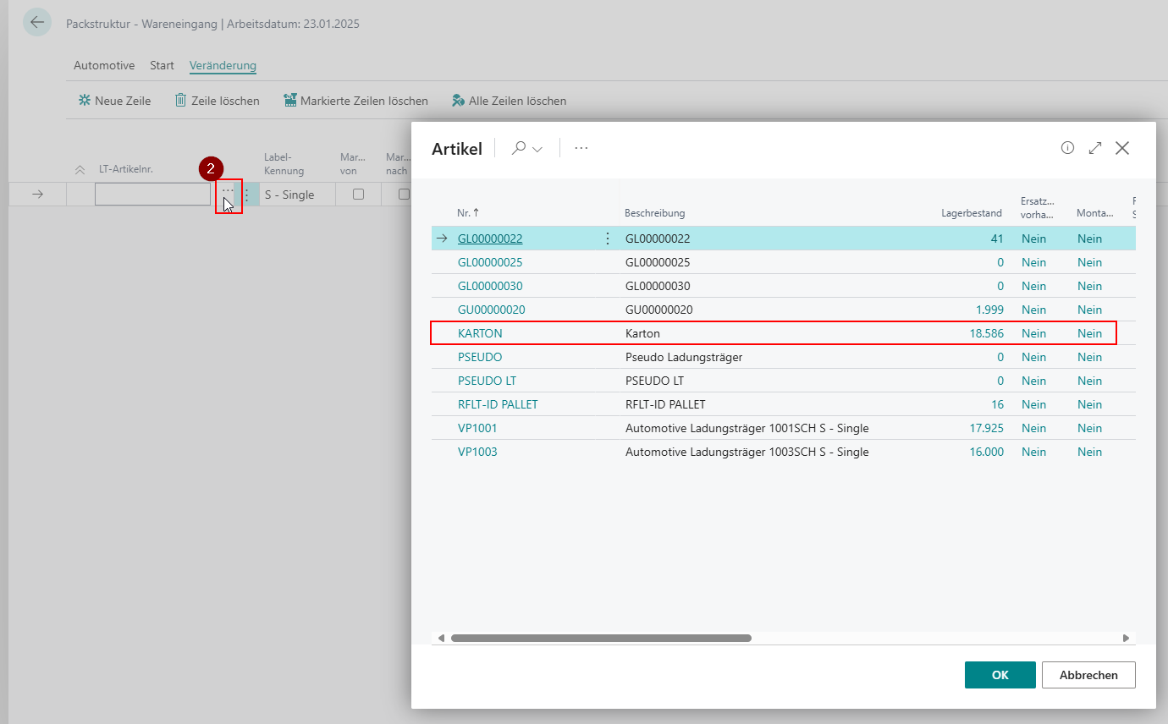Click Neue Zeile action
This screenshot has width=1168, height=724.
114,101
